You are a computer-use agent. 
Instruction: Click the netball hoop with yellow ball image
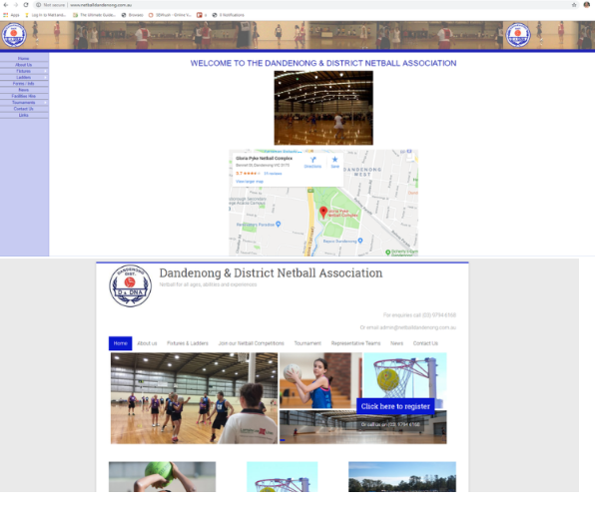[x=405, y=375]
